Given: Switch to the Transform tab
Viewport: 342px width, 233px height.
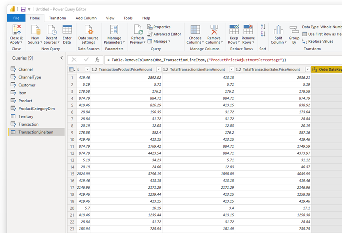Looking at the screenshot, I should point(57,18).
